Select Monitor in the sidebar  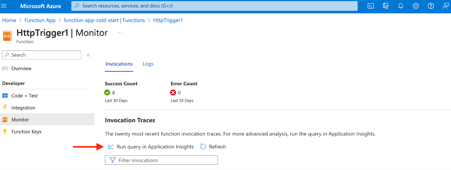point(47,119)
